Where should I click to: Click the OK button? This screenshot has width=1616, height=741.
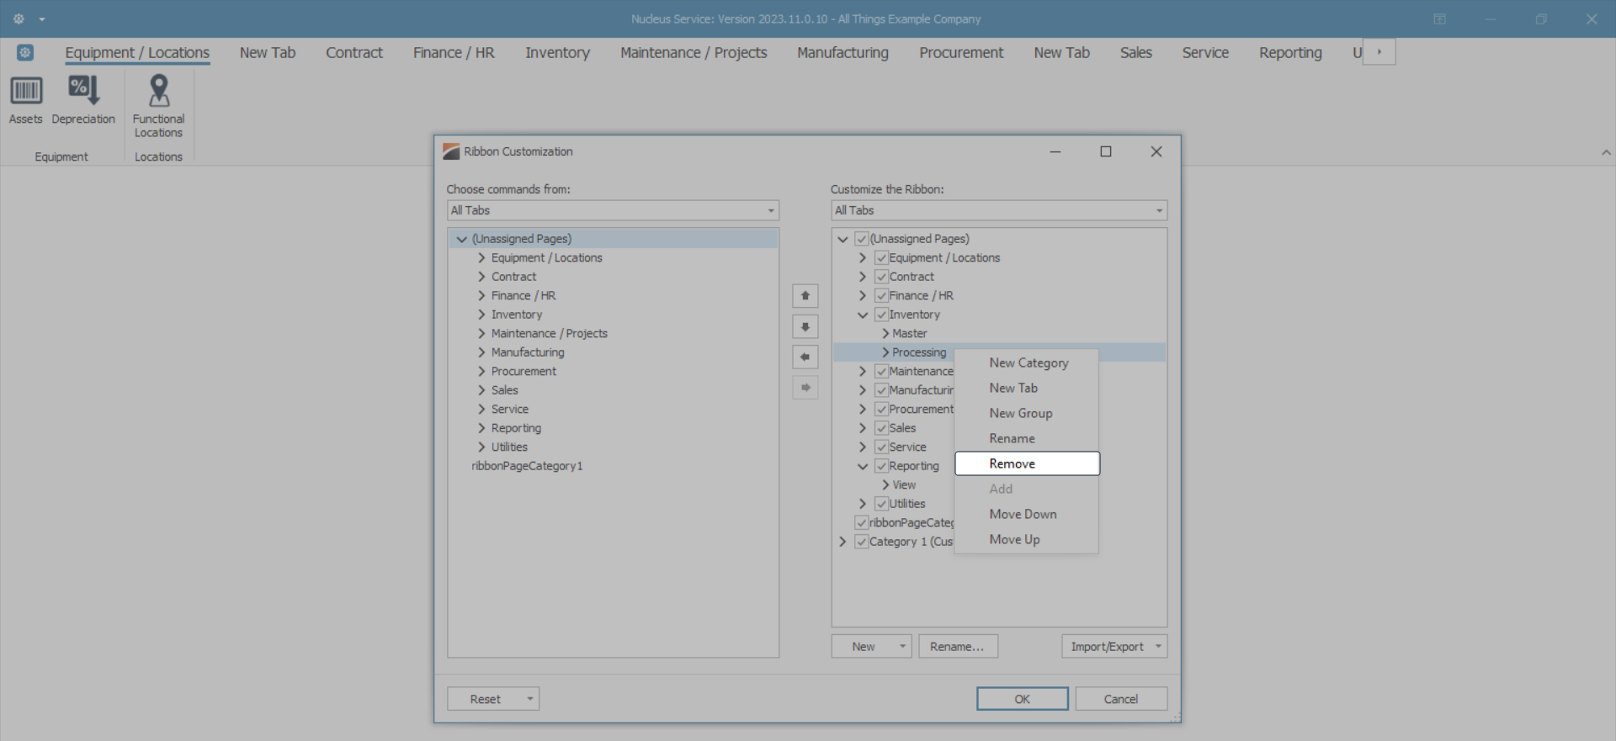click(x=1023, y=699)
